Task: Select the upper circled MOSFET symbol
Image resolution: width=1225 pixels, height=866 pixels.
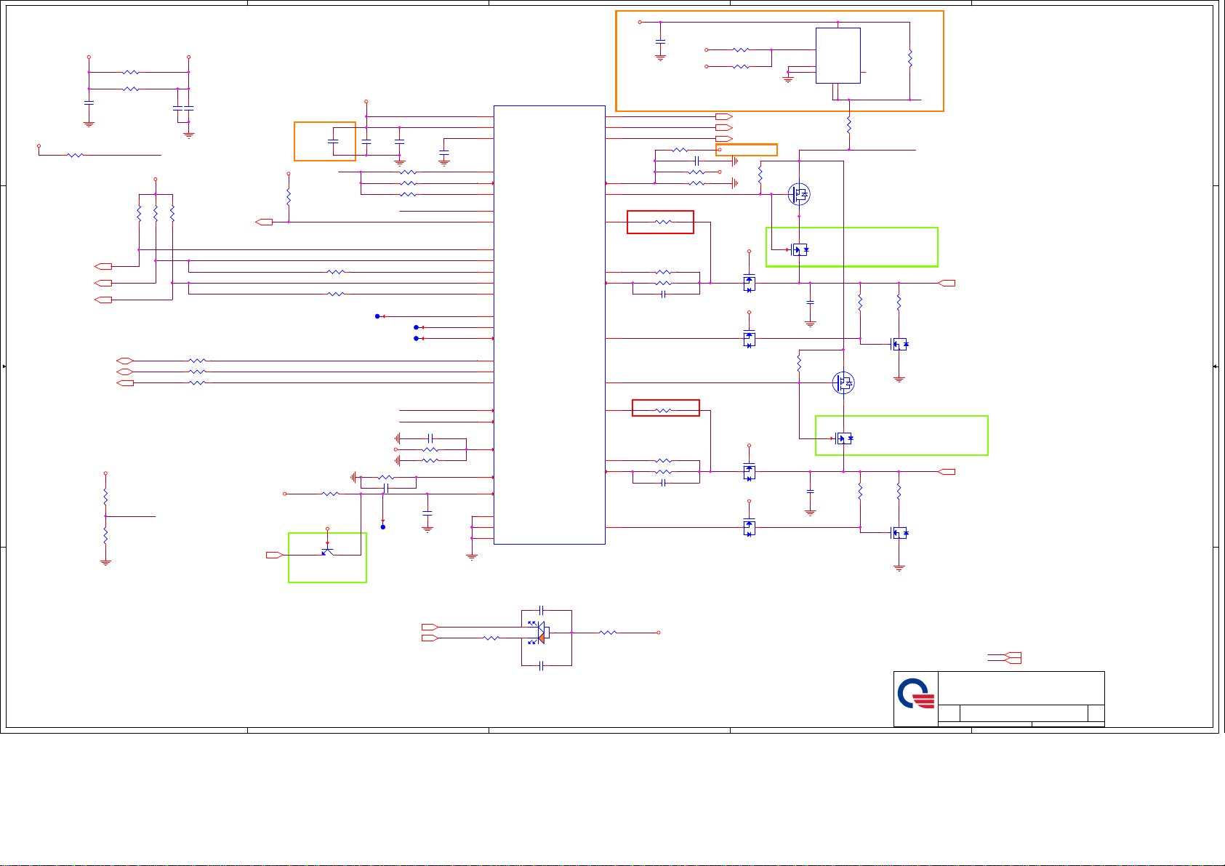Action: point(799,194)
